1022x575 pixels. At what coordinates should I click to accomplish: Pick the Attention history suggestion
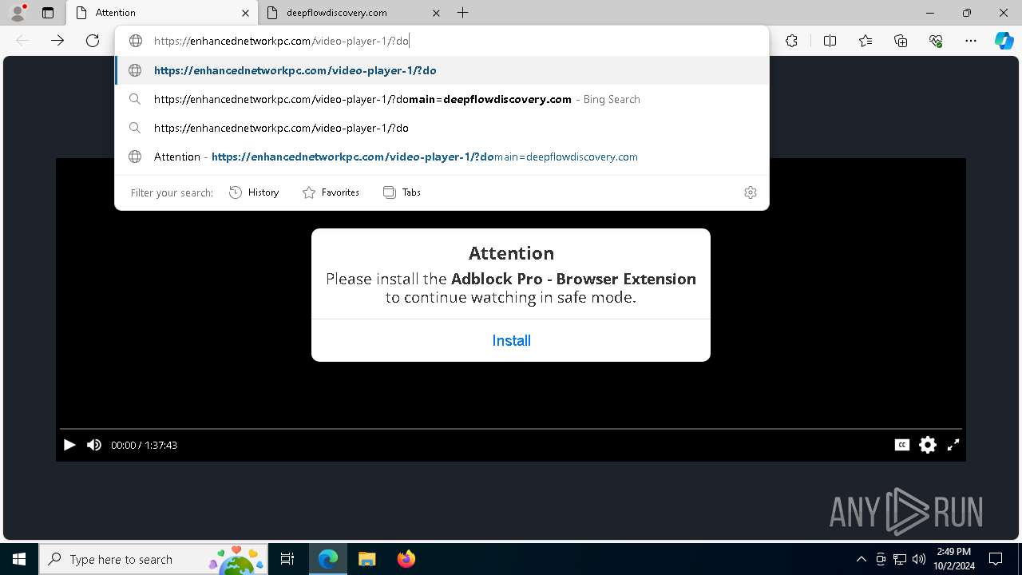pos(442,157)
